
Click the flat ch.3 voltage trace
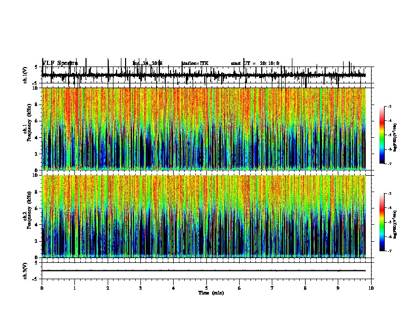(204, 271)
